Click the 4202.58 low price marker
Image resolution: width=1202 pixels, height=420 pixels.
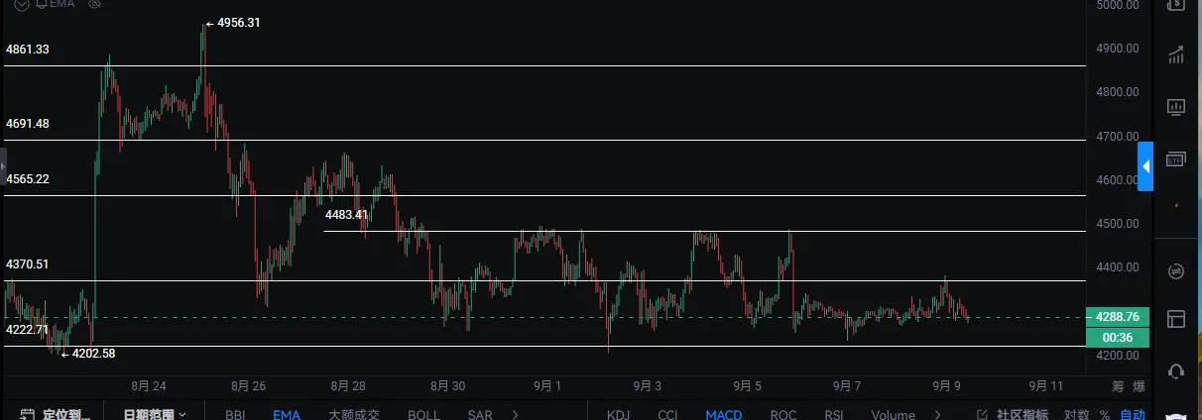(88, 353)
